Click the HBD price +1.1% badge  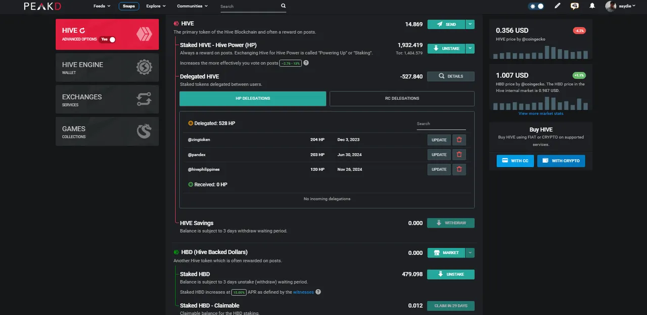click(579, 76)
